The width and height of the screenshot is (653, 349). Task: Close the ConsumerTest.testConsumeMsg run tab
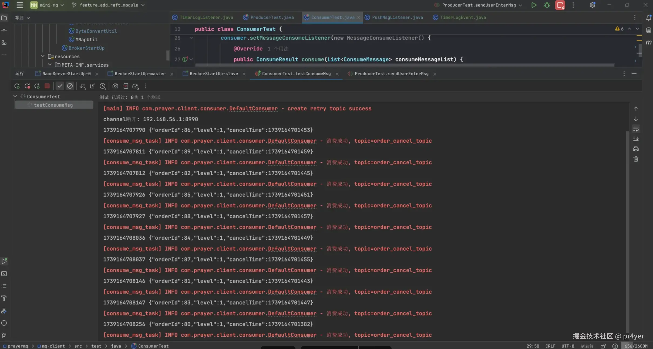click(x=337, y=74)
